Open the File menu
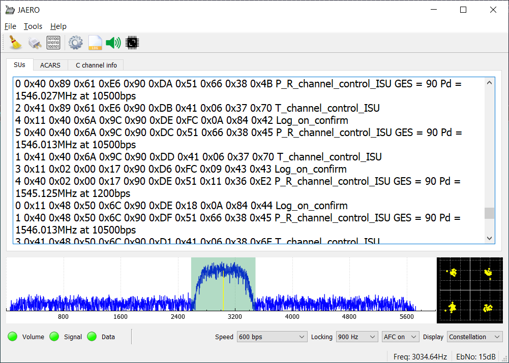509x363 pixels. tap(10, 26)
